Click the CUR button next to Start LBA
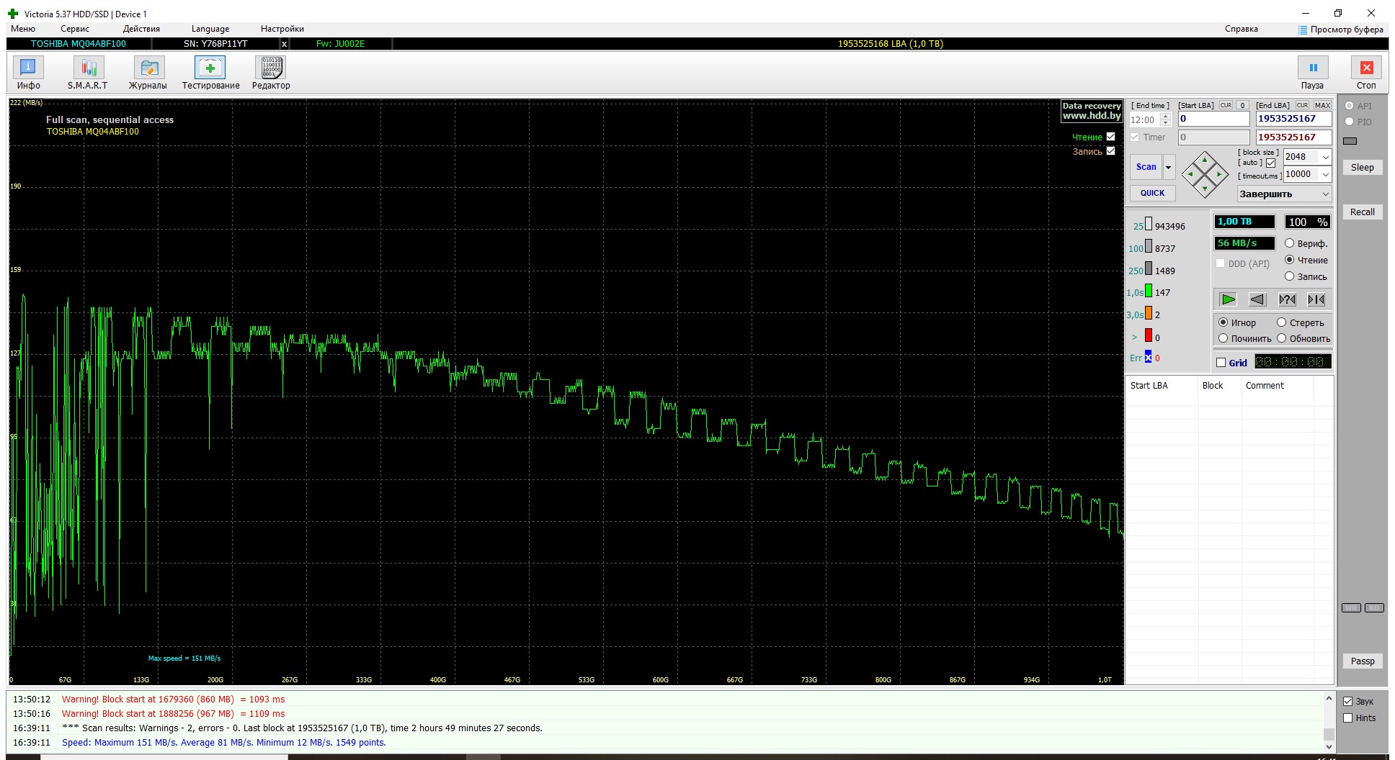Viewport: 1395px width, 760px height. 1226,105
